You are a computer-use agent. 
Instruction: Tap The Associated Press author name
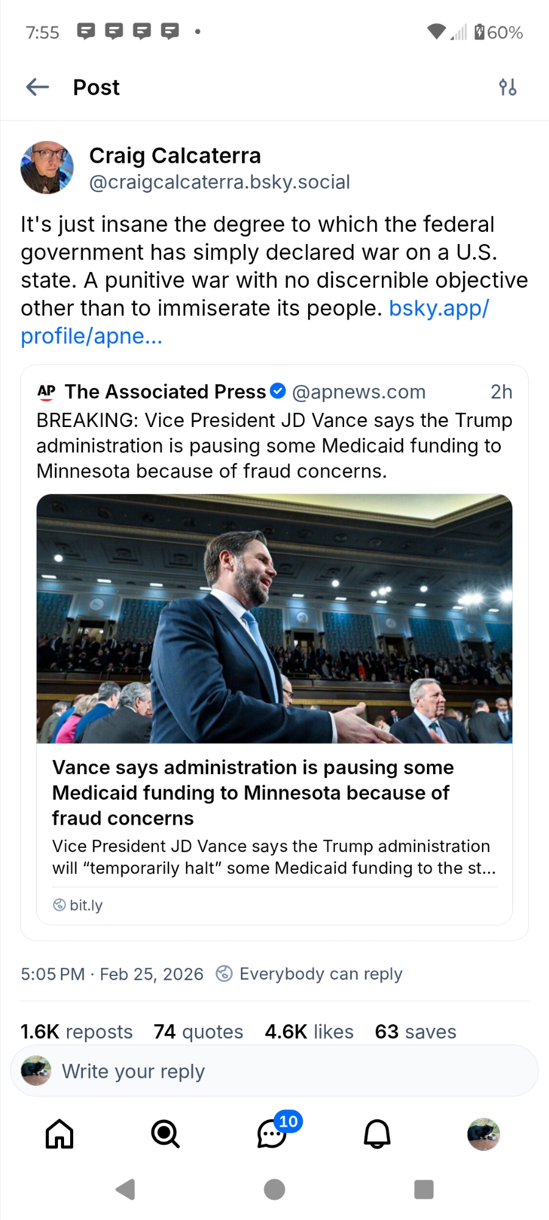pyautogui.click(x=165, y=392)
